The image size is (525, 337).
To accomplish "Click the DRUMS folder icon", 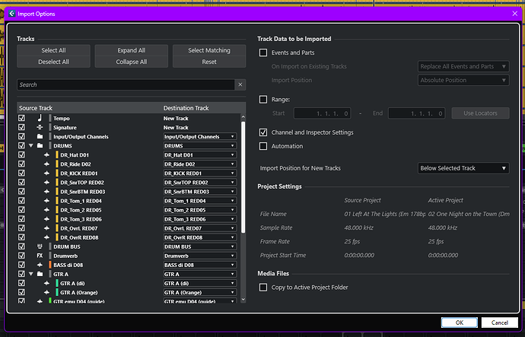I will click(40, 145).
